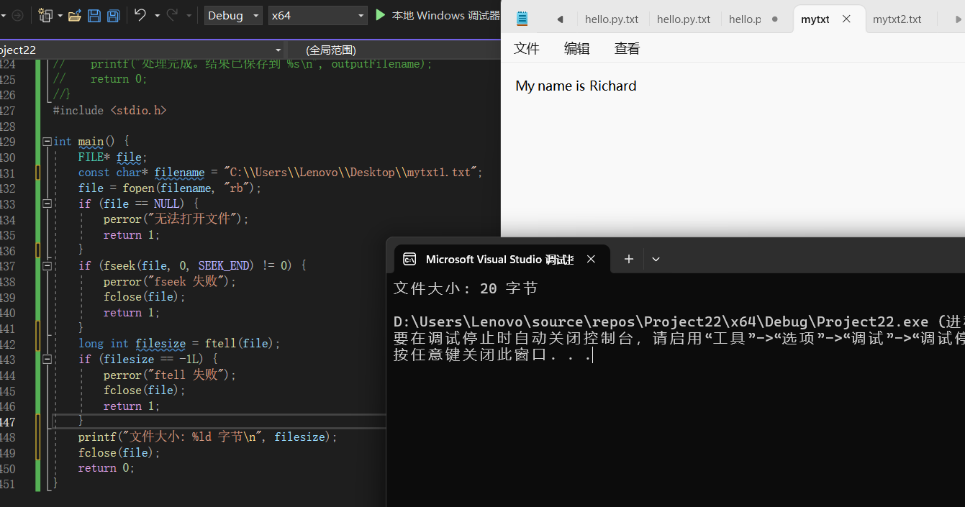
Task: Collapse the if (file == NULL) block
Action: pos(47,204)
